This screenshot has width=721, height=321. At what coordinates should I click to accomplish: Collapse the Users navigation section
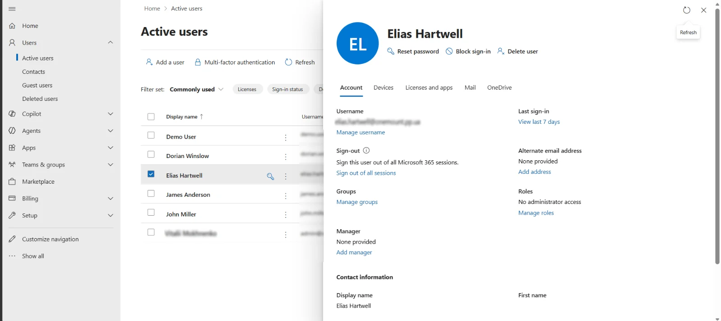(110, 42)
